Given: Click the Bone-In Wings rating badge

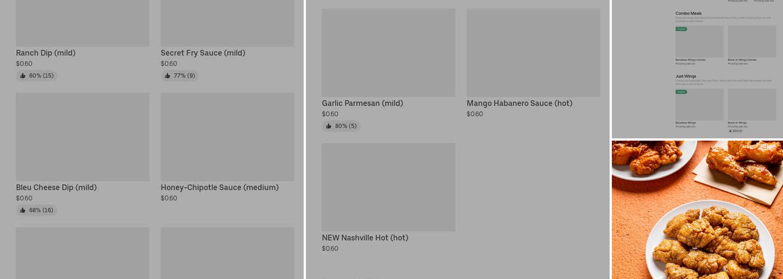Looking at the screenshot, I should pos(735,131).
